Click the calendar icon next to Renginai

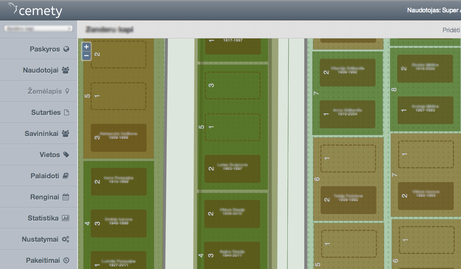coord(66,197)
